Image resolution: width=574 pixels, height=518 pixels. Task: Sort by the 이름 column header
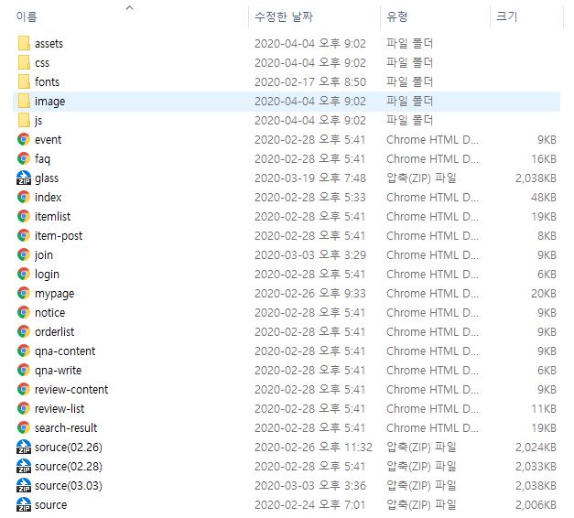(x=27, y=16)
